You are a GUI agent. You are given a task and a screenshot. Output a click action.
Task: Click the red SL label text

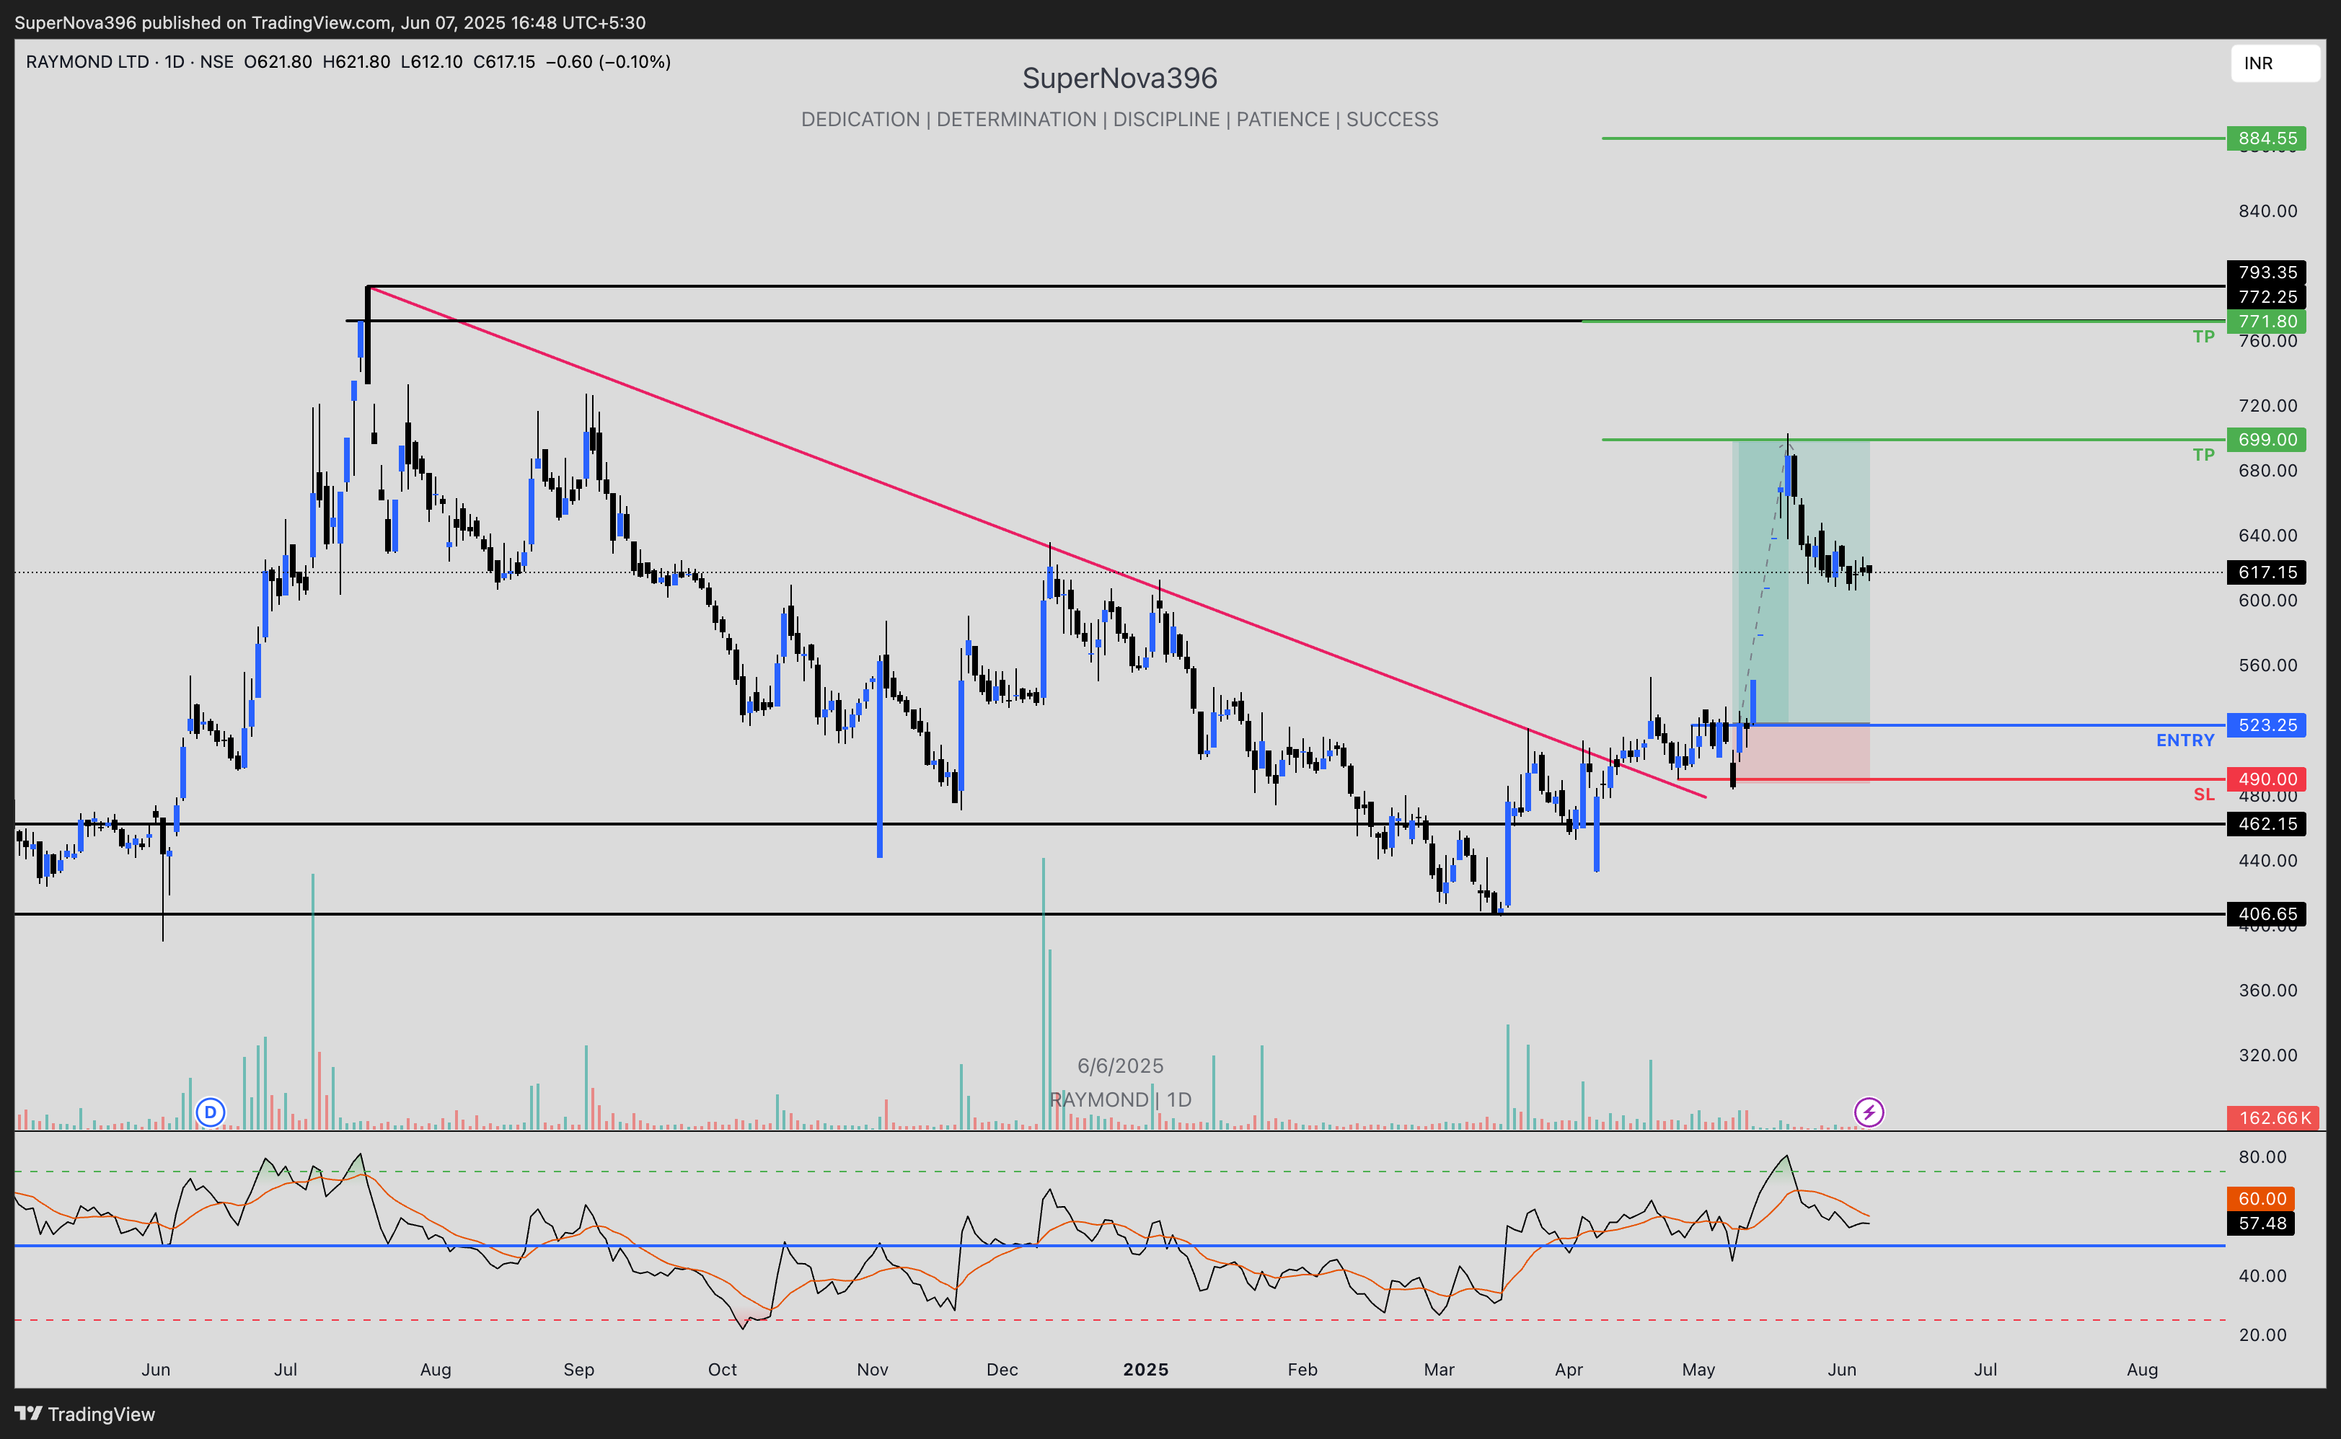[2203, 794]
